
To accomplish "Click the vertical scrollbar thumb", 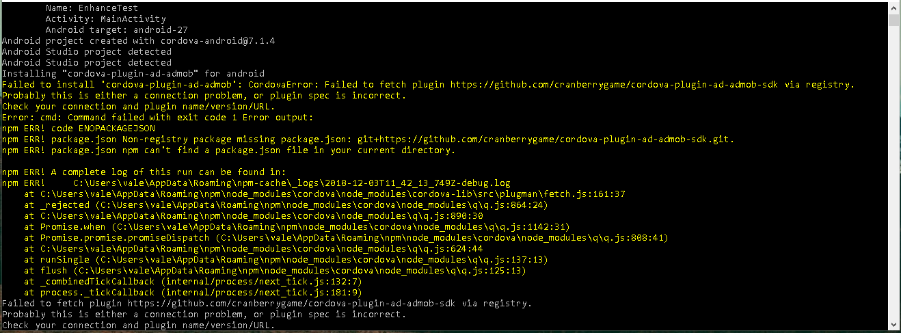I will 894,18.
